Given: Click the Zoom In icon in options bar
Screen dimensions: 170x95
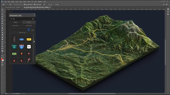Looking at the screenshot, I should pyautogui.click(x=8, y=4).
